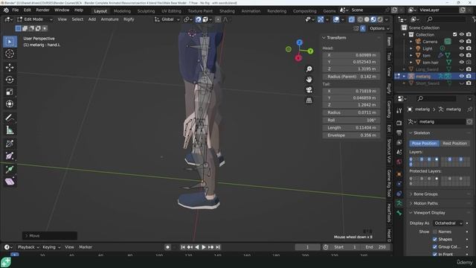Click the pin icon in properties header

[x=469, y=109]
